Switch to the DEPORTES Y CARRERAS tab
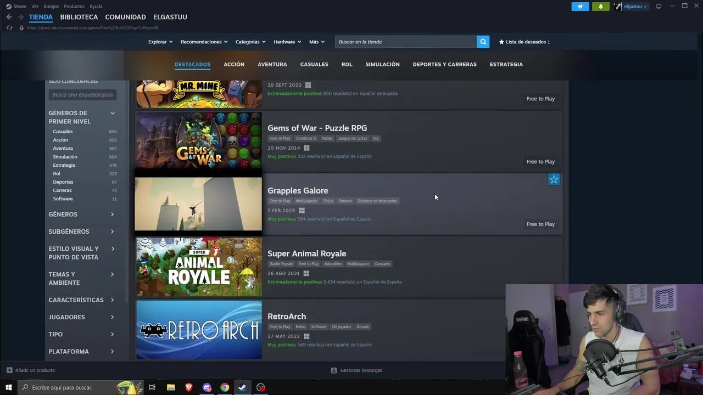 [x=445, y=64]
